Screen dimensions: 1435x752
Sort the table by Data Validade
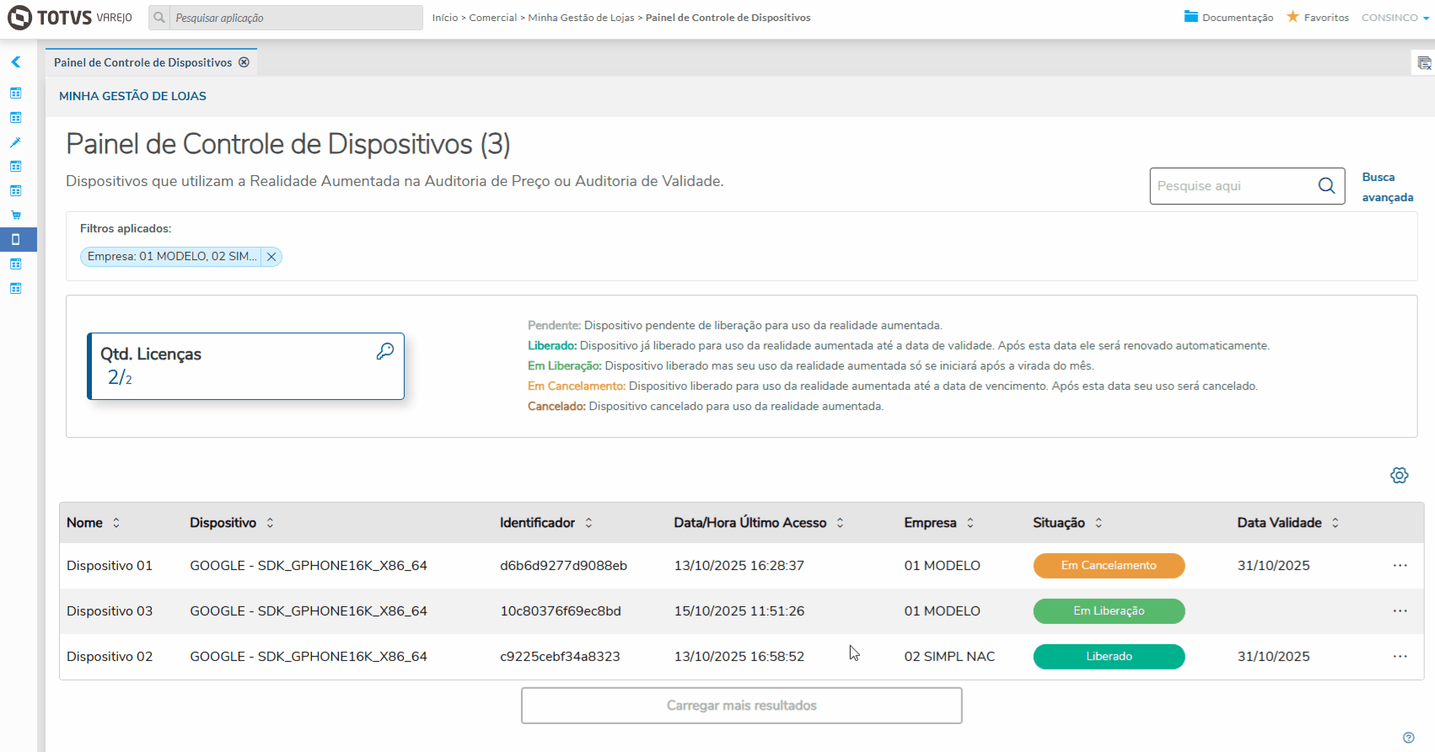point(1336,523)
